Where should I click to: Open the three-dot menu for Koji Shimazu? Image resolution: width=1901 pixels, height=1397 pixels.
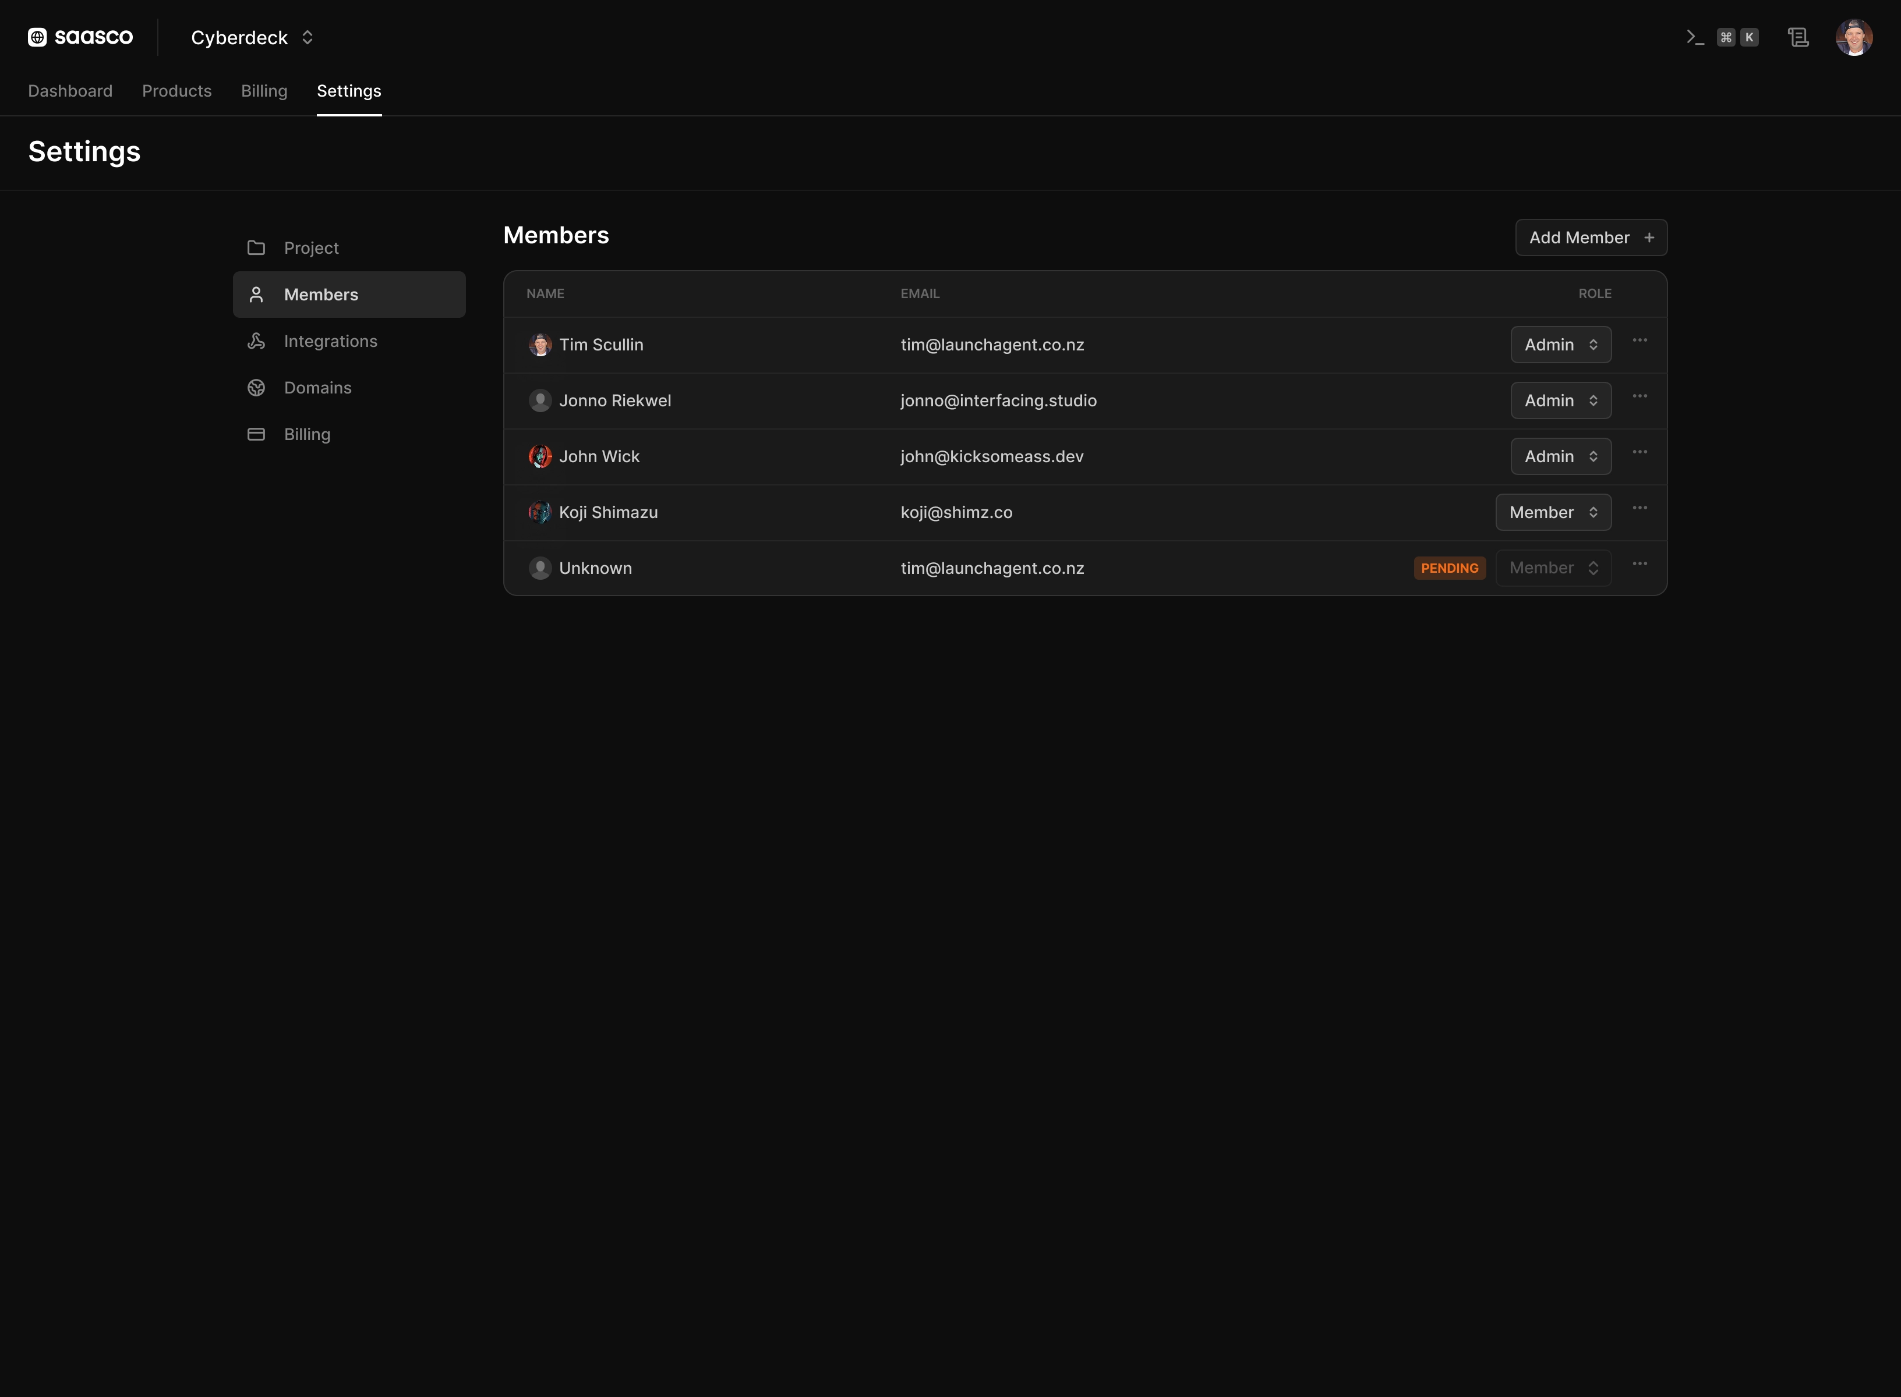coord(1639,508)
